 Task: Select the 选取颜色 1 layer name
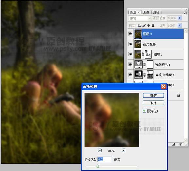[162, 65]
